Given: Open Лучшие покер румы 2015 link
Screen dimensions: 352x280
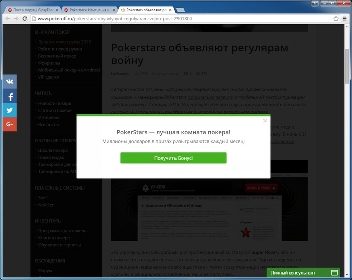Looking at the screenshot, I should pos(64,42).
